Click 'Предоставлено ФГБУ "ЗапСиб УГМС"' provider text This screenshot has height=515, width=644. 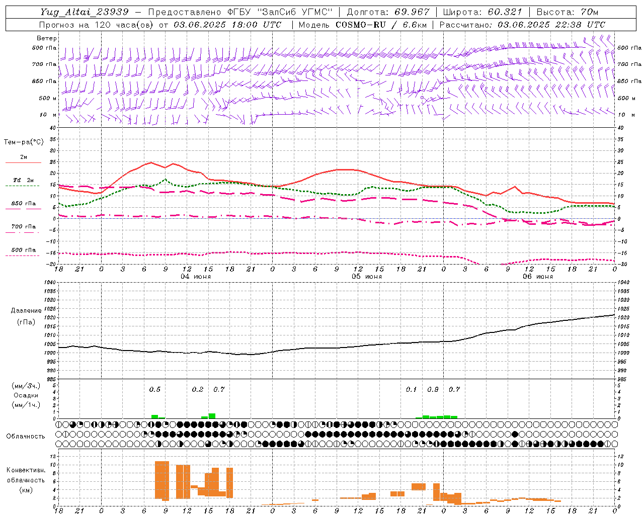coord(240,12)
